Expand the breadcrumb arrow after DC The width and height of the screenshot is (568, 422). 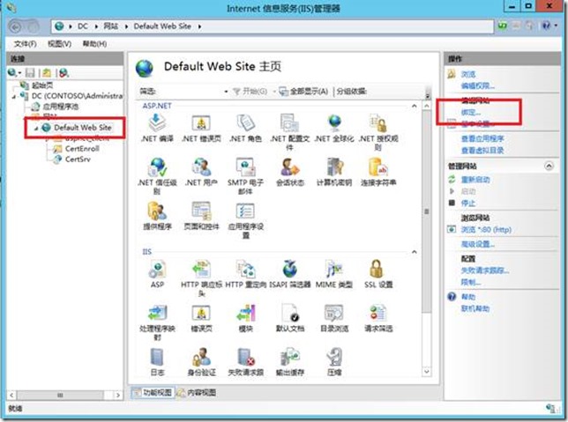[96, 26]
